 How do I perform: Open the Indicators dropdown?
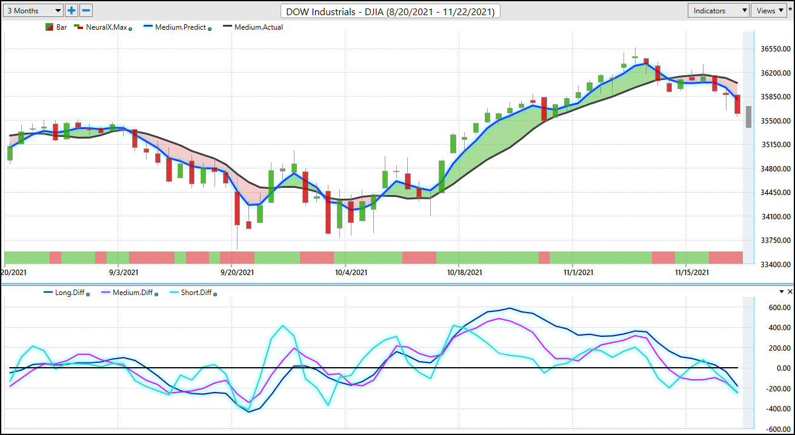(719, 10)
